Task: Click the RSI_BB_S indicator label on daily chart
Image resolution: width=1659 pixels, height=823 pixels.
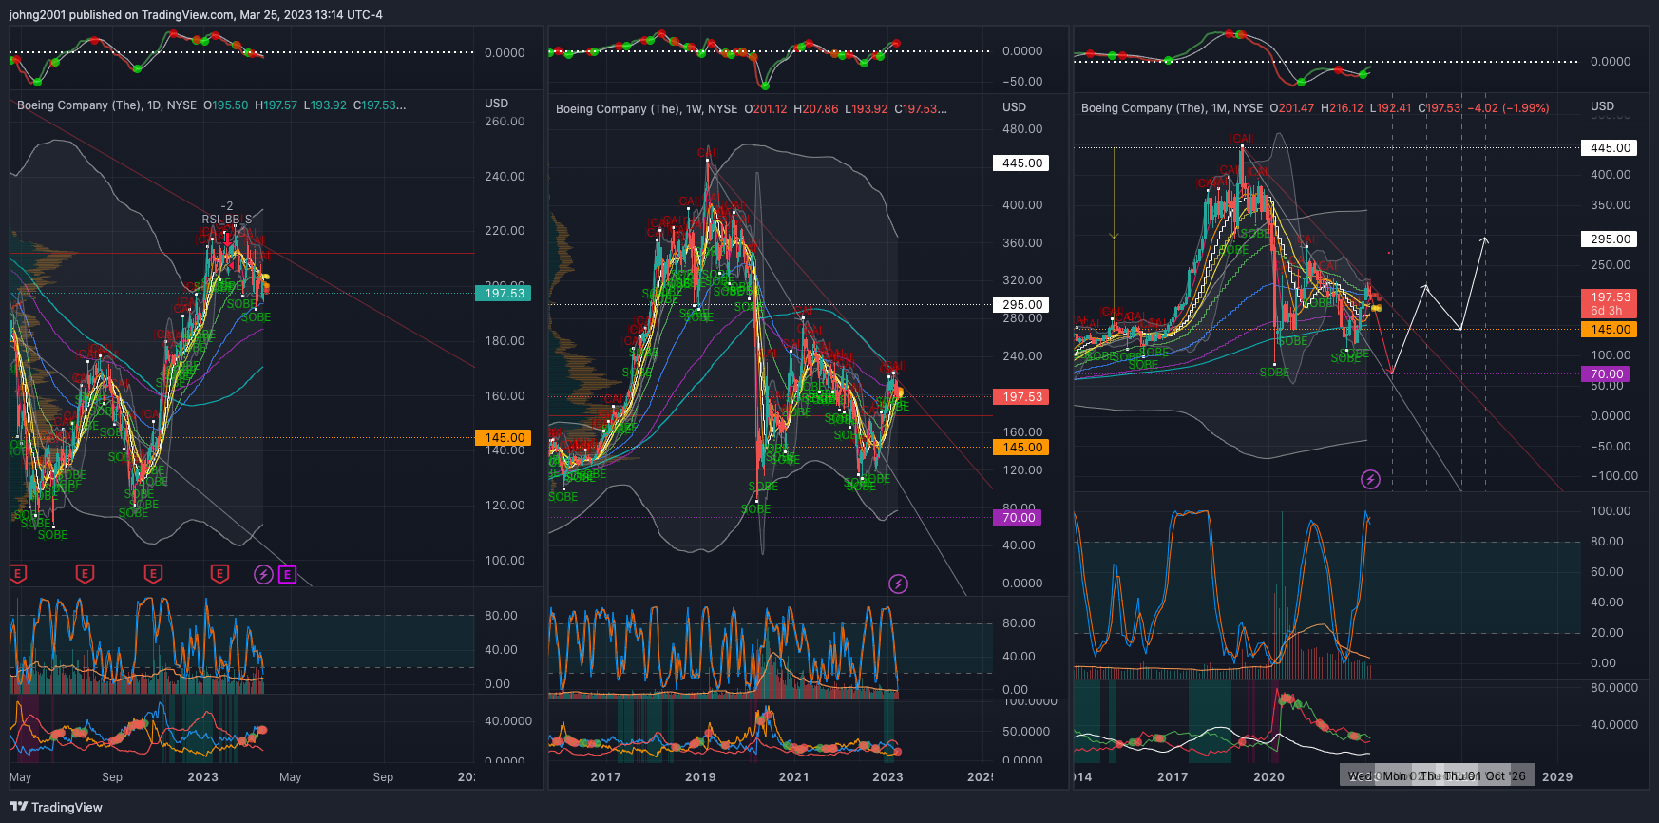Action: point(227,220)
